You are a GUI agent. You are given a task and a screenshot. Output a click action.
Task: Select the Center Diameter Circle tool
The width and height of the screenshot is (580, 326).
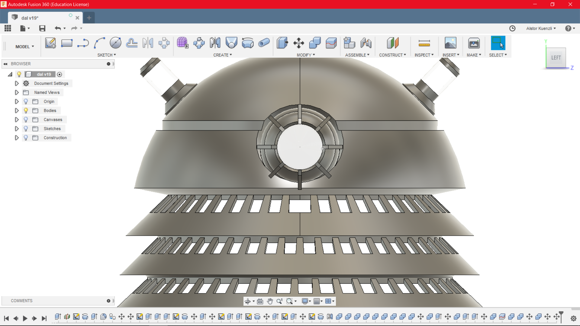pyautogui.click(x=115, y=43)
